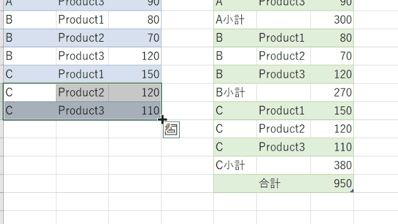Select the 380 subtotal value cell
The height and width of the screenshot is (224, 398).
332,166
